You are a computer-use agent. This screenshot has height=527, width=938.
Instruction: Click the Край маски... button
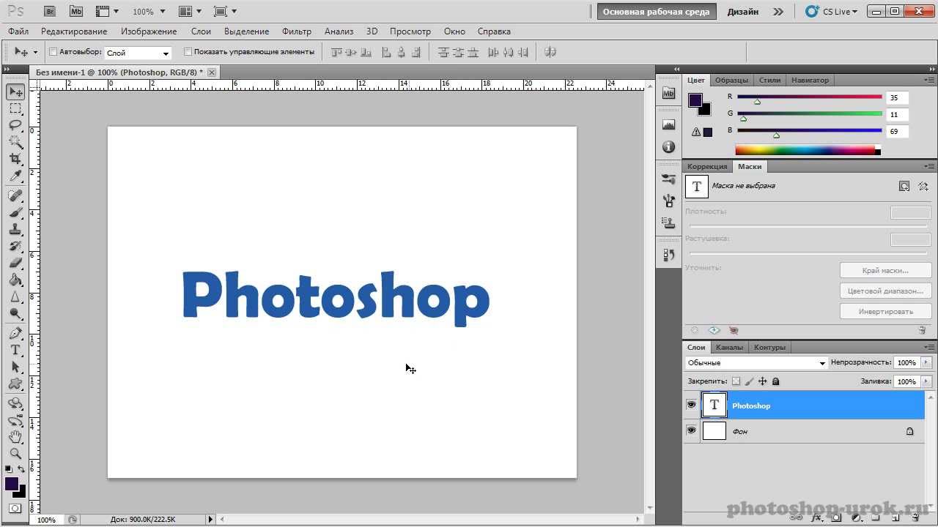pyautogui.click(x=885, y=270)
